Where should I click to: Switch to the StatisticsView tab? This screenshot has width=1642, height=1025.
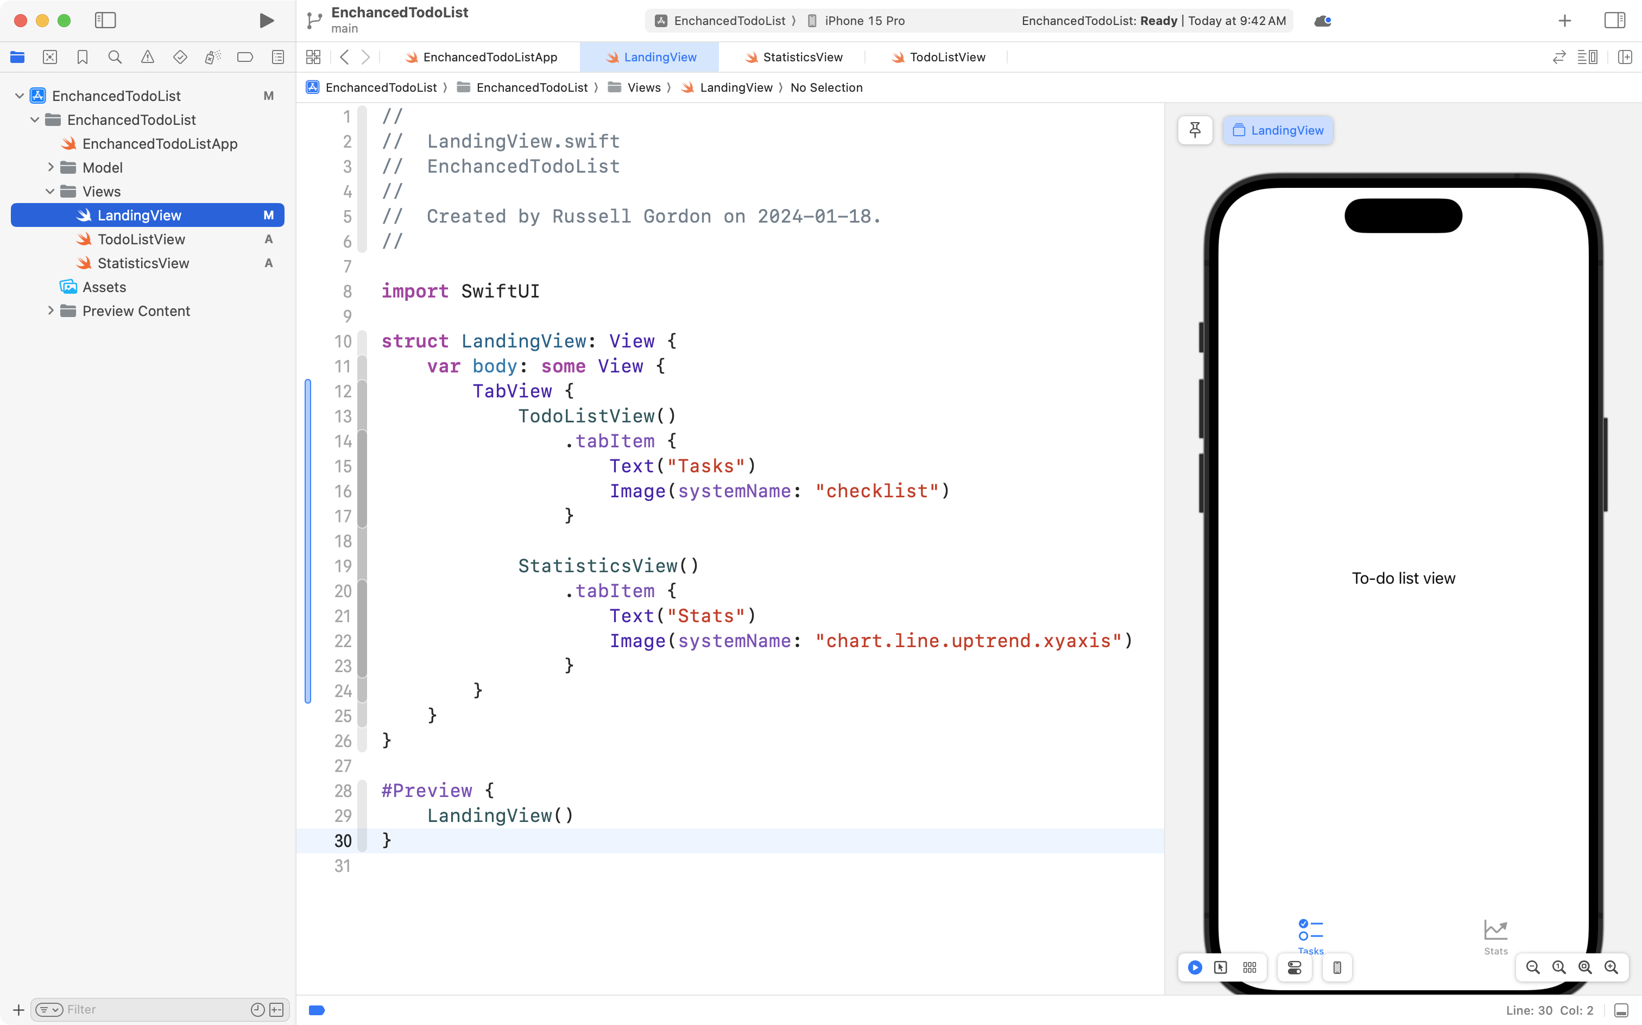(801, 57)
